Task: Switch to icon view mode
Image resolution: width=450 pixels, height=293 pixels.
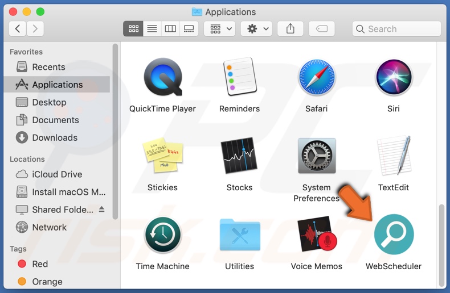Action: [x=133, y=28]
